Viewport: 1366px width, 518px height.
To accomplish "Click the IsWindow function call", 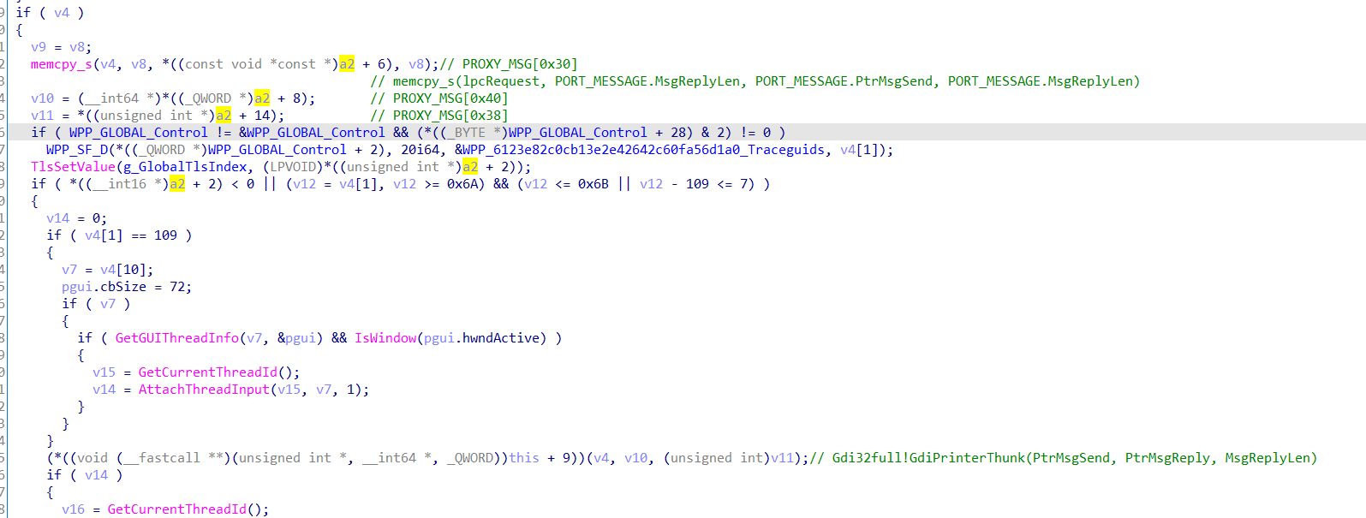I will tap(385, 338).
